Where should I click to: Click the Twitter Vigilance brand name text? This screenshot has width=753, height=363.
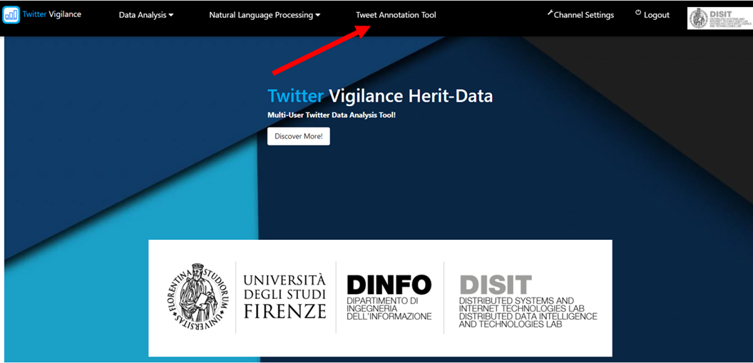tap(52, 14)
